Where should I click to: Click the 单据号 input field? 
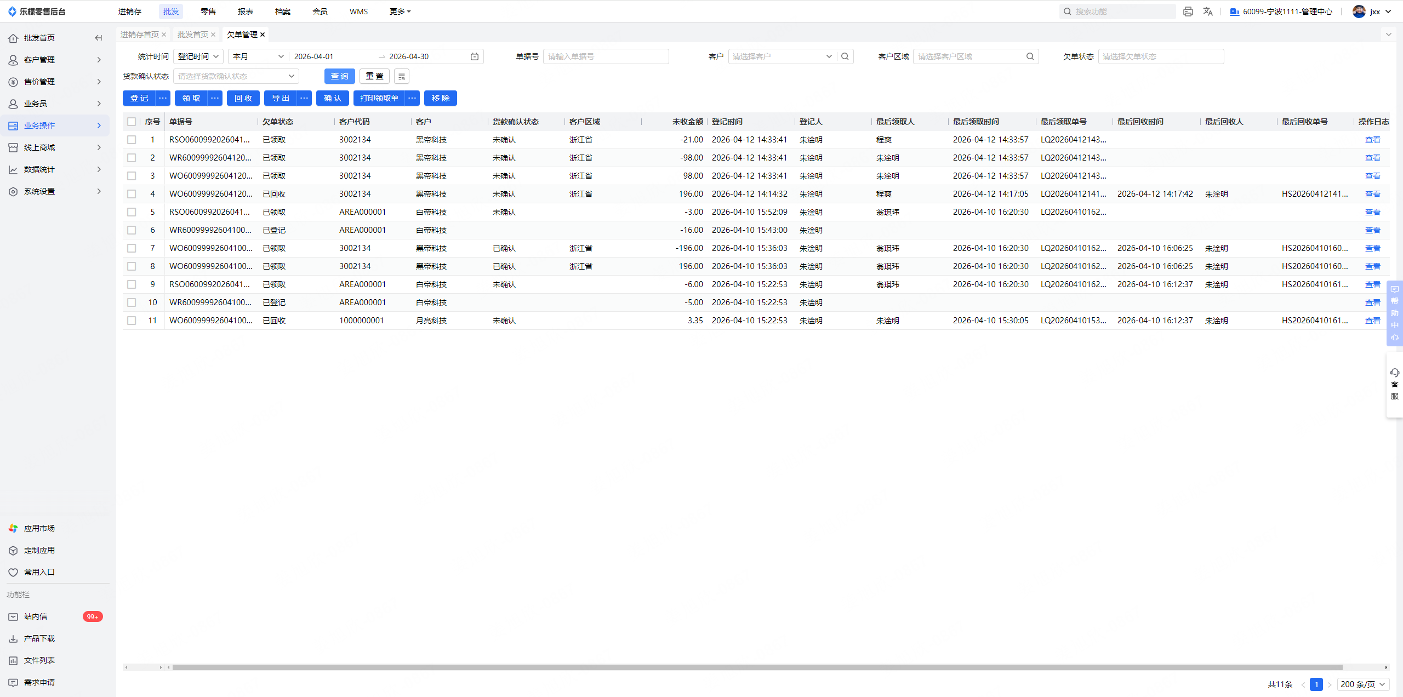(x=606, y=56)
